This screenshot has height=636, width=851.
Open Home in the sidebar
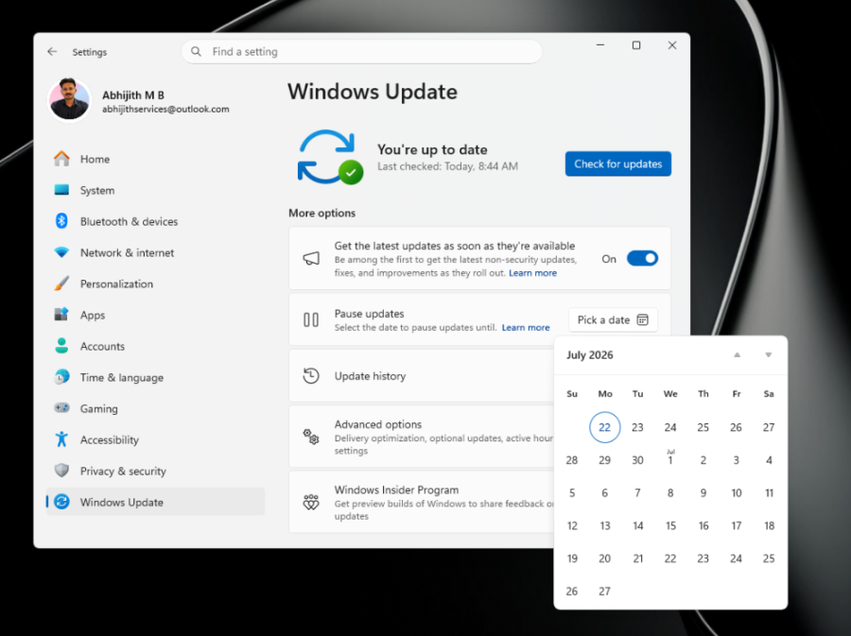(x=155, y=159)
